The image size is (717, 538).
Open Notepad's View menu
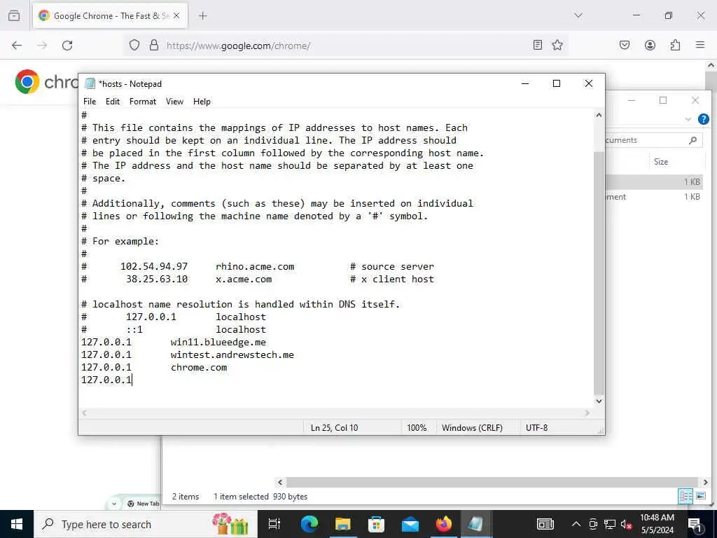(174, 102)
